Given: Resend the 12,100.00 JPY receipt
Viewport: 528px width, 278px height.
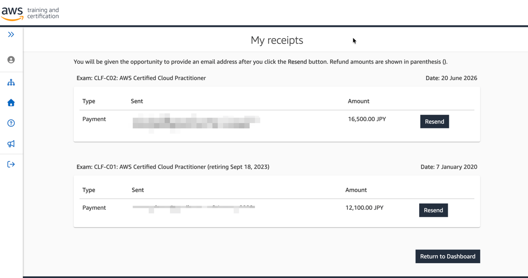Looking at the screenshot, I should coord(433,210).
